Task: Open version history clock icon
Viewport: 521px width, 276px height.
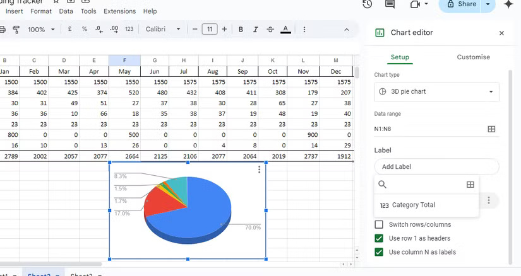Action: pyautogui.click(x=367, y=4)
